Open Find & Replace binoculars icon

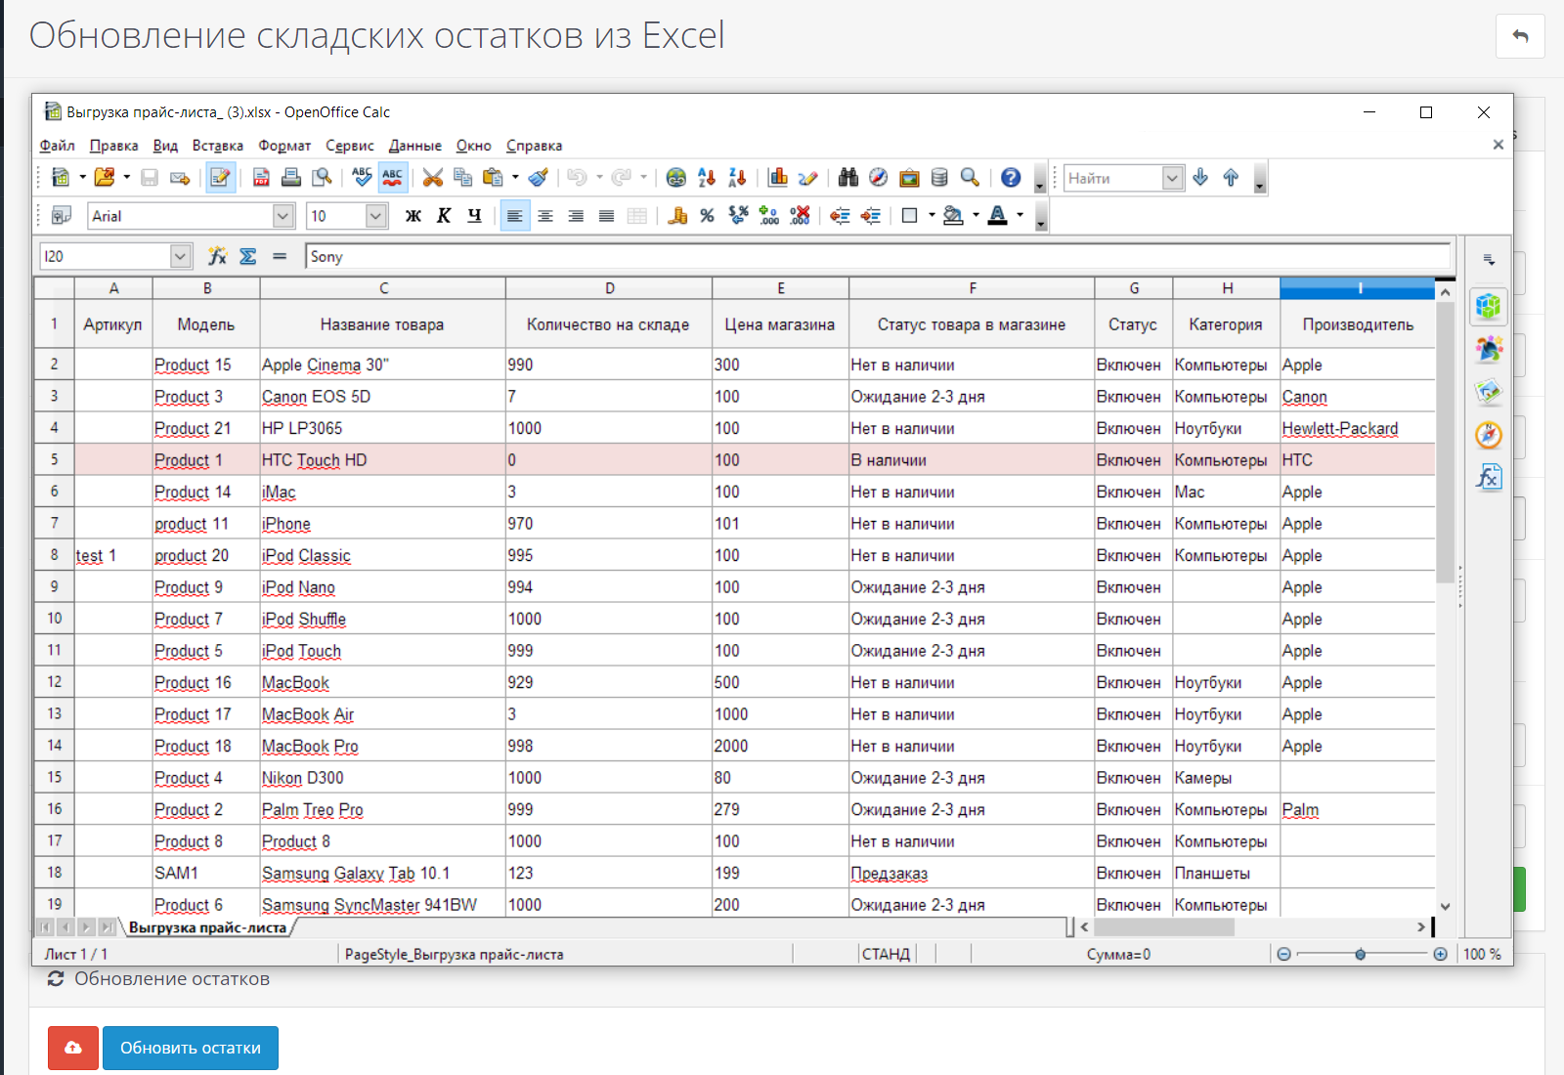pyautogui.click(x=848, y=178)
